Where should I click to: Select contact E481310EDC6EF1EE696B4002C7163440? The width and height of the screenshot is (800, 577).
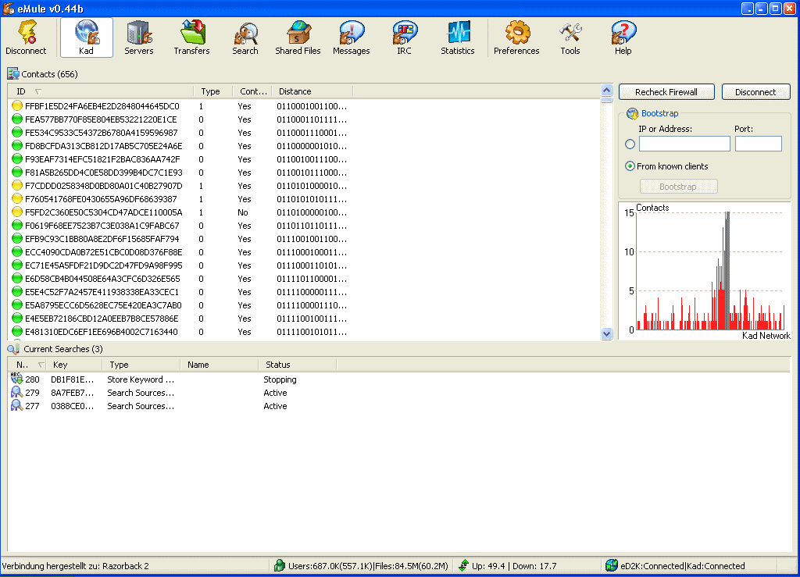click(x=102, y=331)
